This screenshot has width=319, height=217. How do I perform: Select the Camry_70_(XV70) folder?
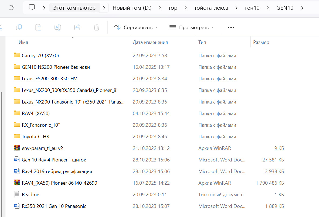40,56
